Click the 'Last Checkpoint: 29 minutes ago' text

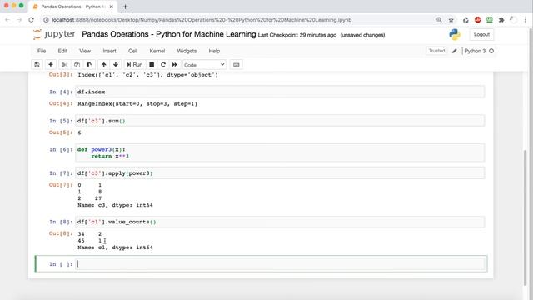pos(297,35)
